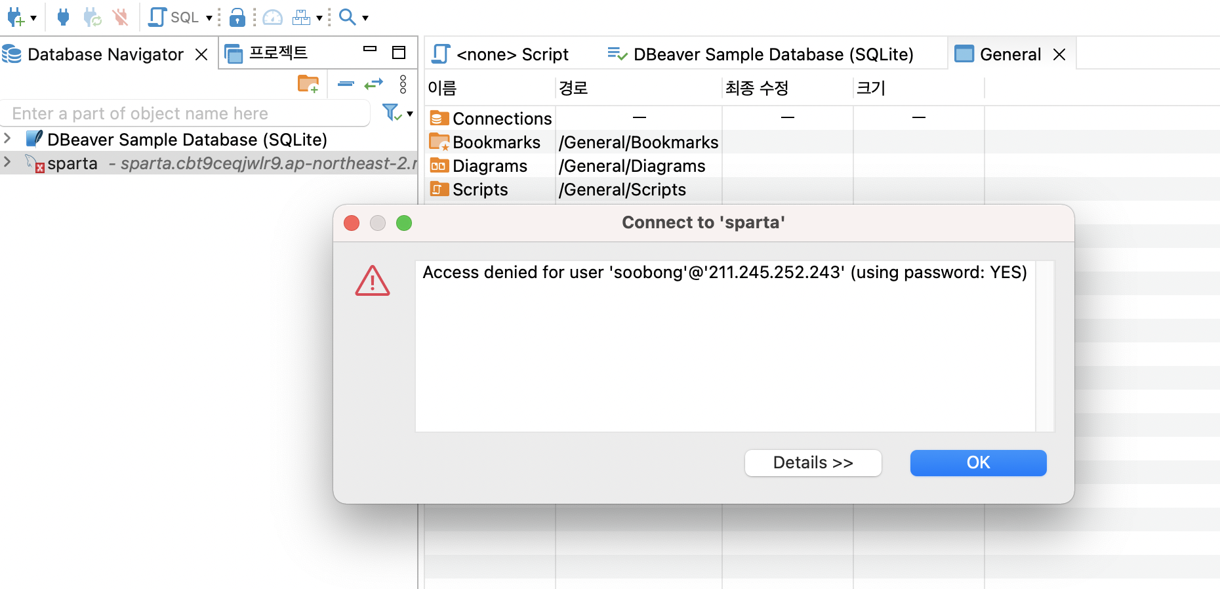Click the stacked boxes toolbar icon
Image resolution: width=1220 pixels, height=589 pixels.
coord(302,18)
